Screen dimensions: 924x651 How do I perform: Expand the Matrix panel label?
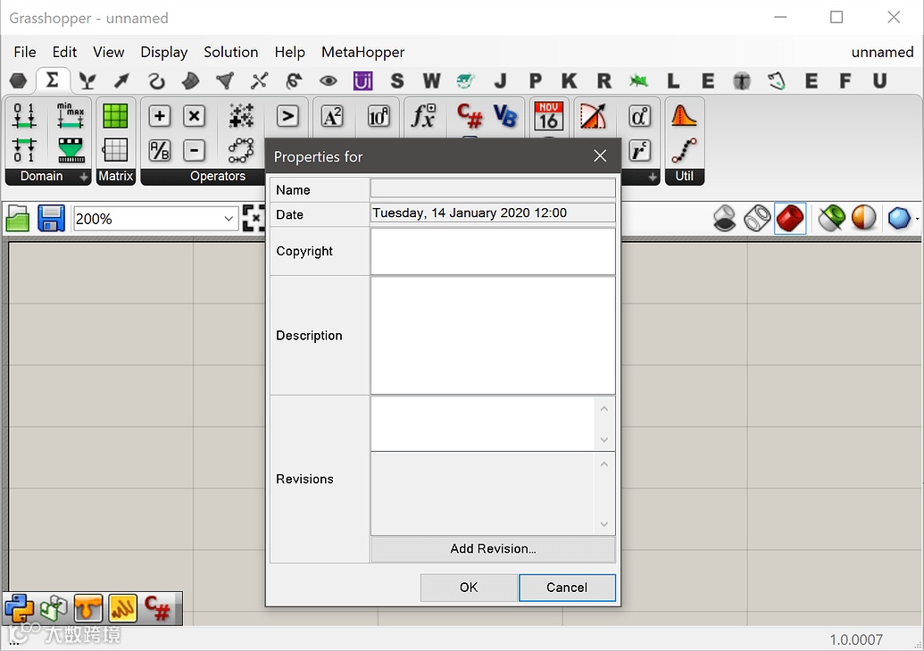click(x=115, y=176)
